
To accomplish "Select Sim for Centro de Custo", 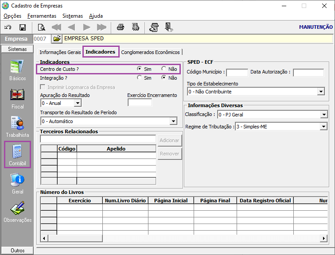I will pyautogui.click(x=140, y=69).
